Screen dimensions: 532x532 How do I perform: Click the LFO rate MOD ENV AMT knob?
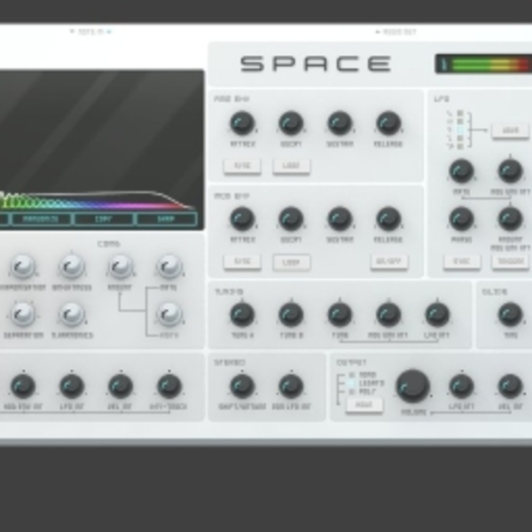511,171
